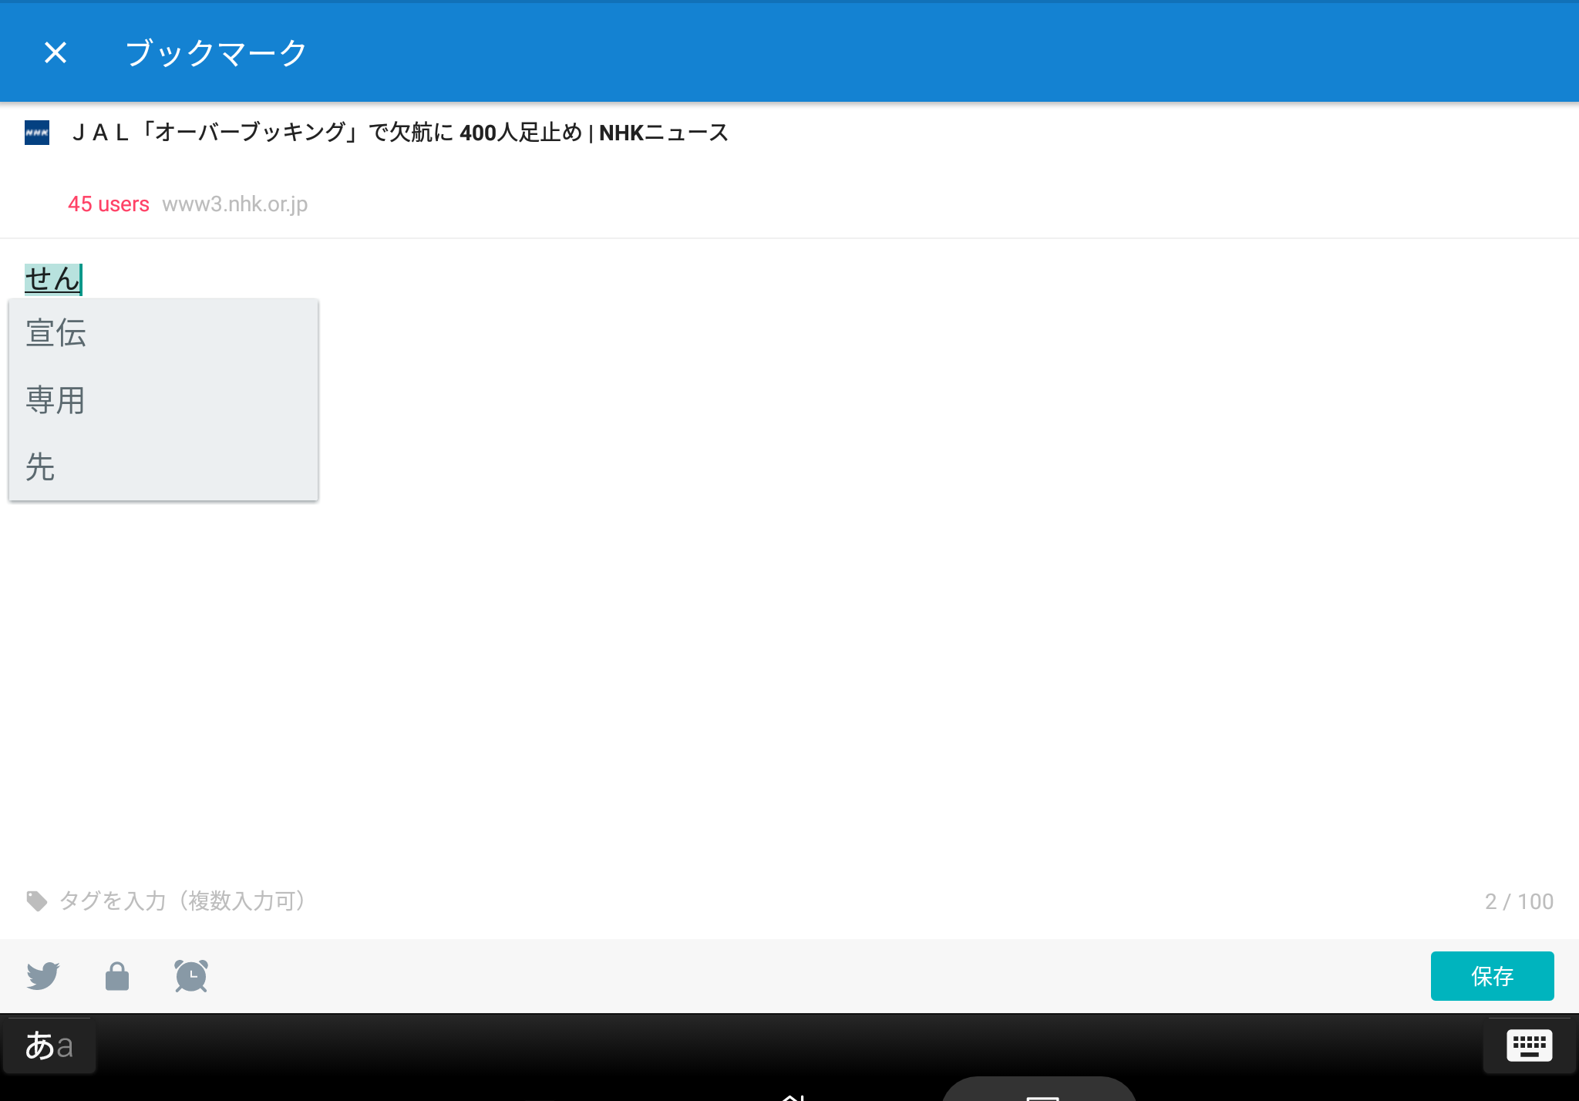Open the JAL overbooking article title
This screenshot has height=1101, width=1579.
coord(399,133)
